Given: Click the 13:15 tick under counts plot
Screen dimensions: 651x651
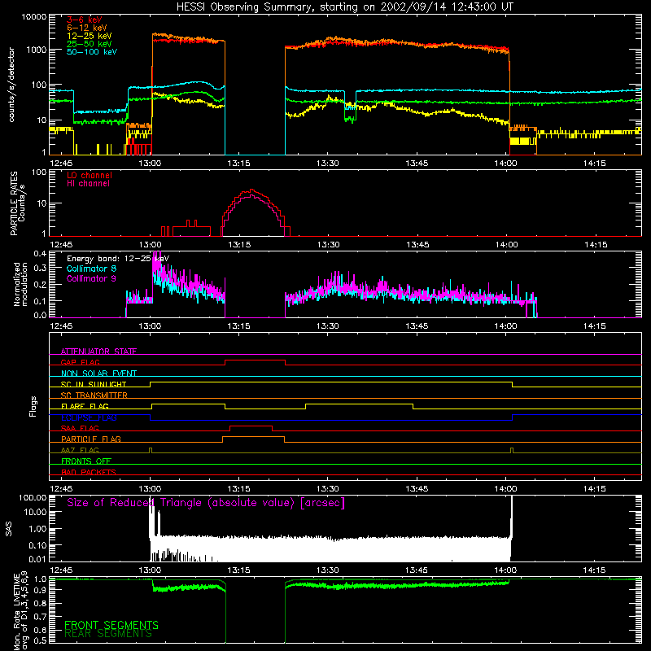Looking at the screenshot, I should tap(238, 164).
